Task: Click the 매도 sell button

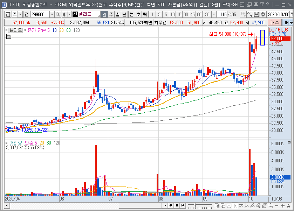Action: point(288,22)
